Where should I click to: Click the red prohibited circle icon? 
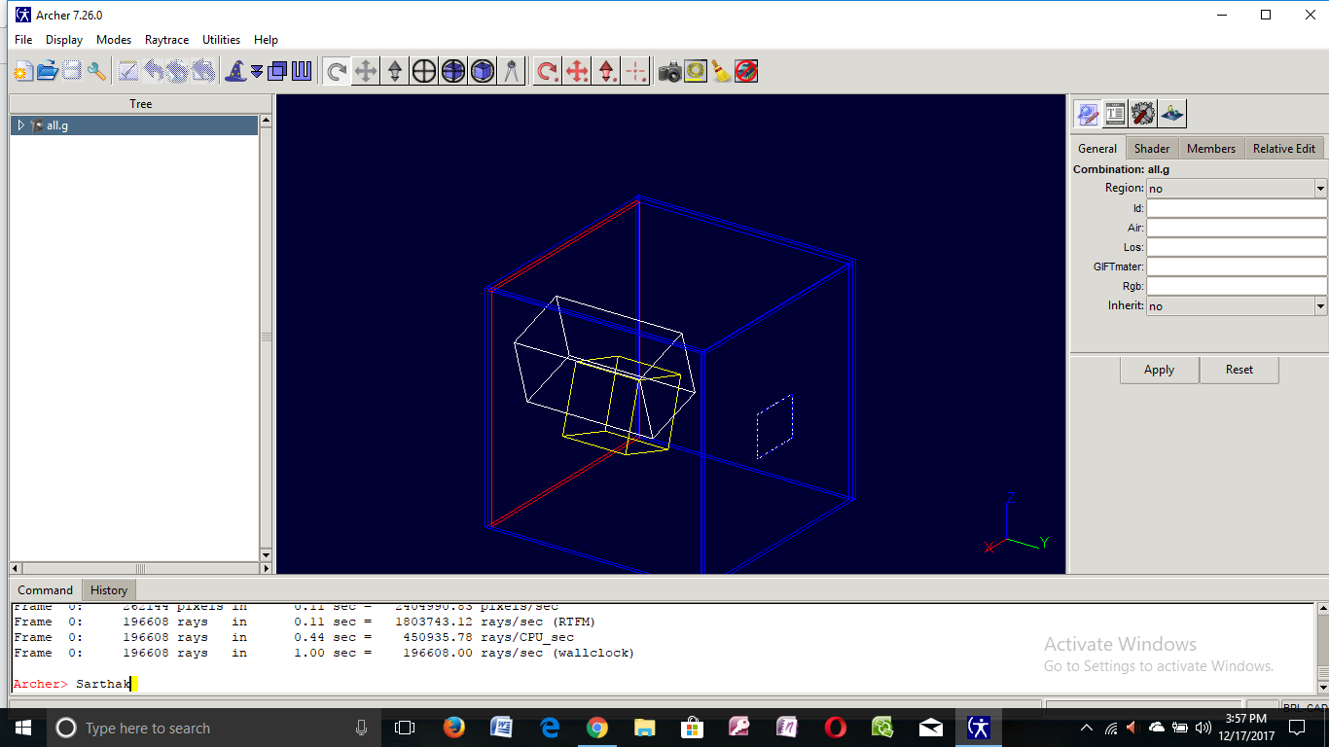(x=746, y=71)
